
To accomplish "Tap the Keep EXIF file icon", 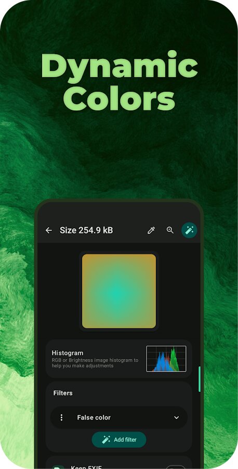I will pos(57,467).
